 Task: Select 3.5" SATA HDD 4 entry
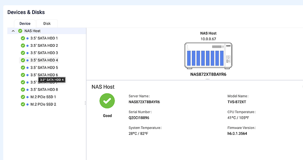point(44,60)
